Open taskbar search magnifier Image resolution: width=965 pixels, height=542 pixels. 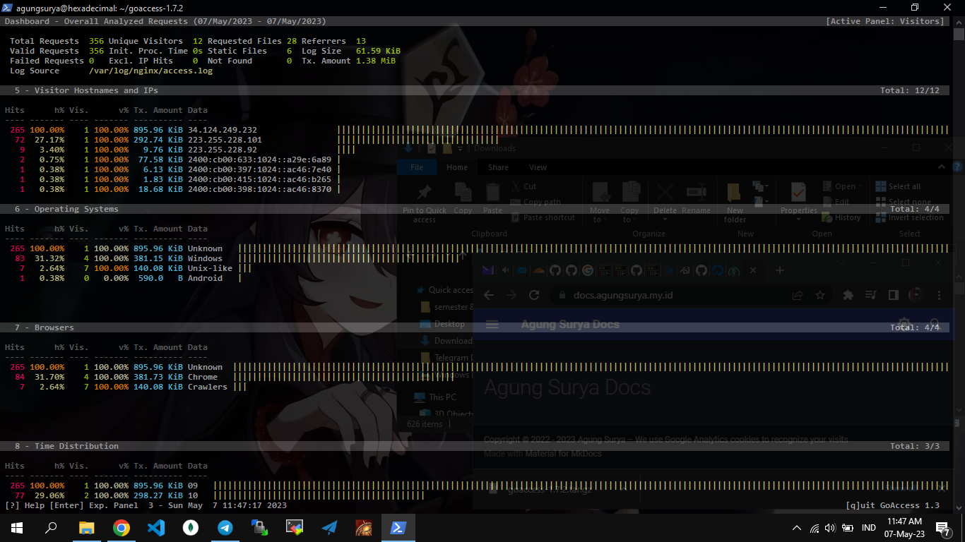click(x=52, y=528)
